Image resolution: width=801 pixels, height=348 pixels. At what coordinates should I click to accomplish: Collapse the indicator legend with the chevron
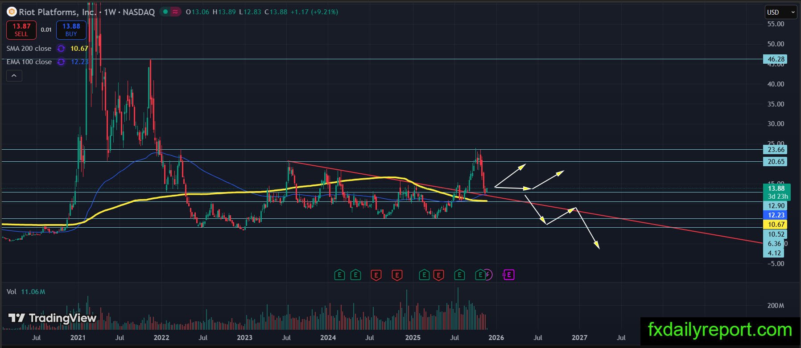coord(14,76)
